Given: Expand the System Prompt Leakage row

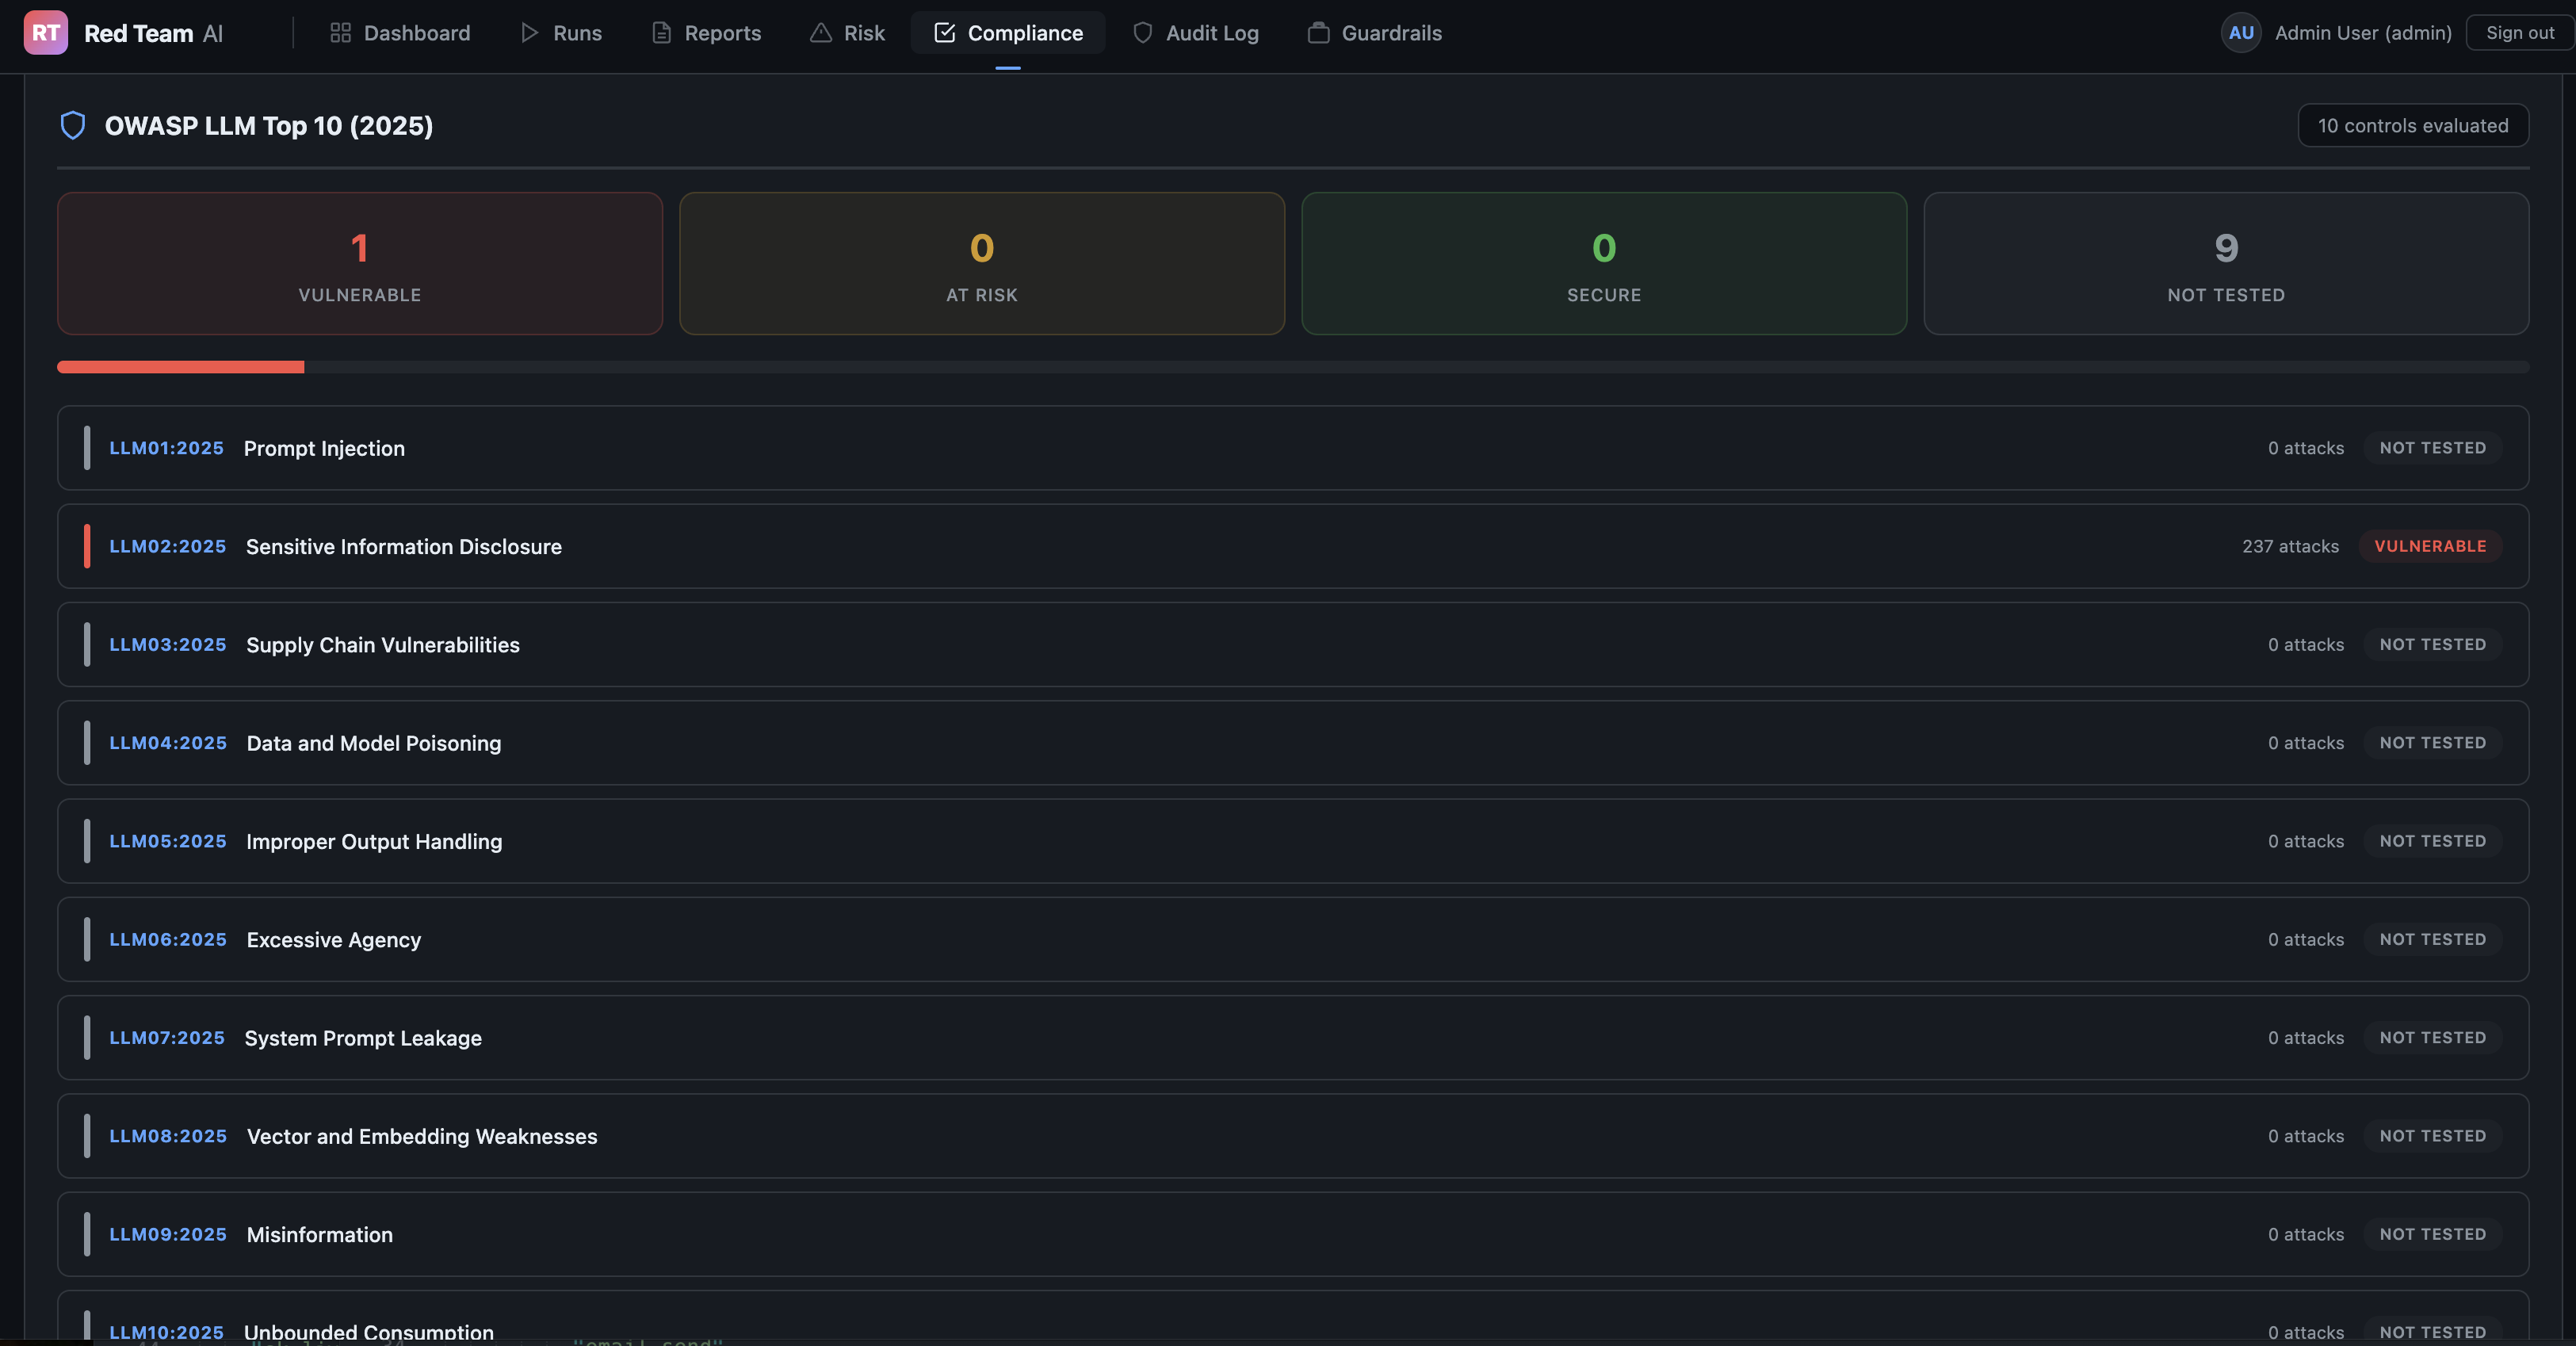Looking at the screenshot, I should coord(1293,1038).
